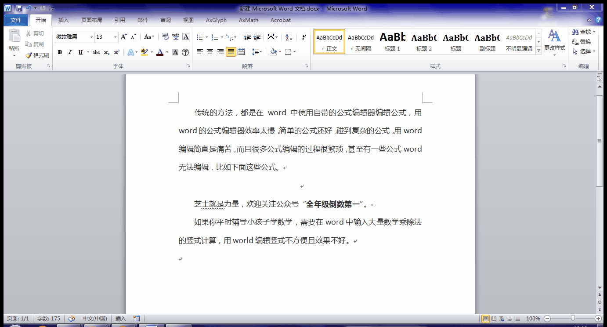Open the File (文件) tab

click(16, 20)
